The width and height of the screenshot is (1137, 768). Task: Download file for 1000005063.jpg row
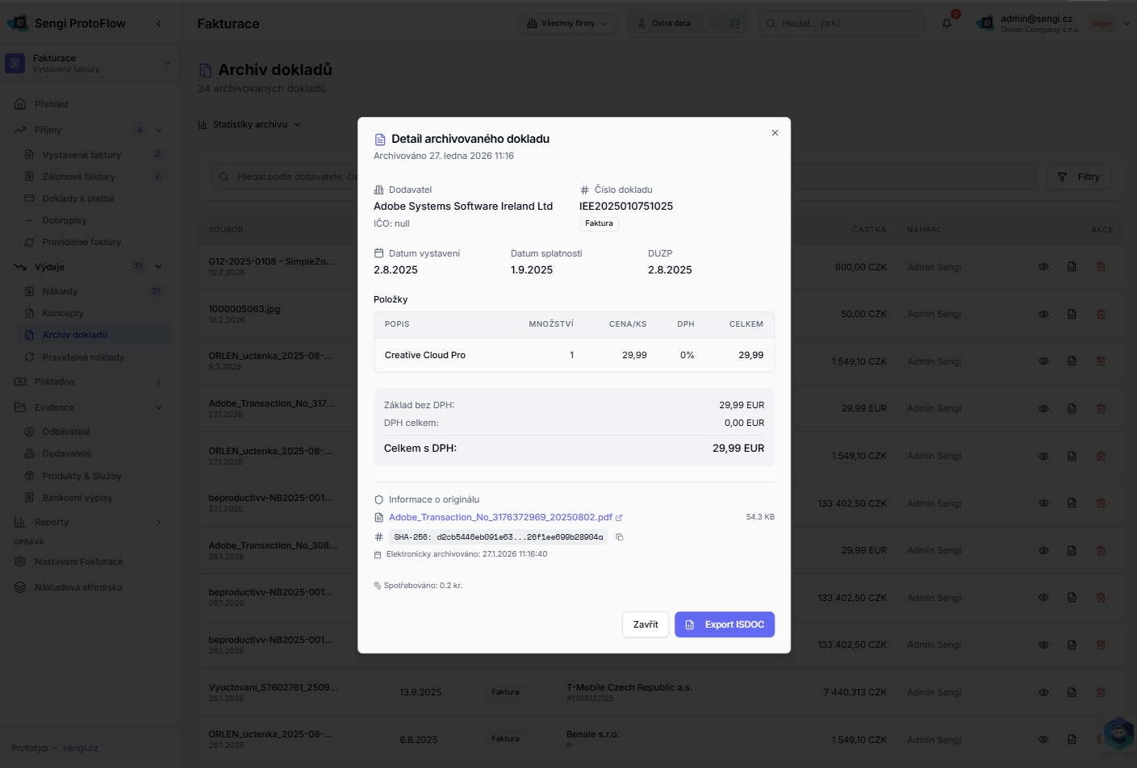tap(1072, 314)
